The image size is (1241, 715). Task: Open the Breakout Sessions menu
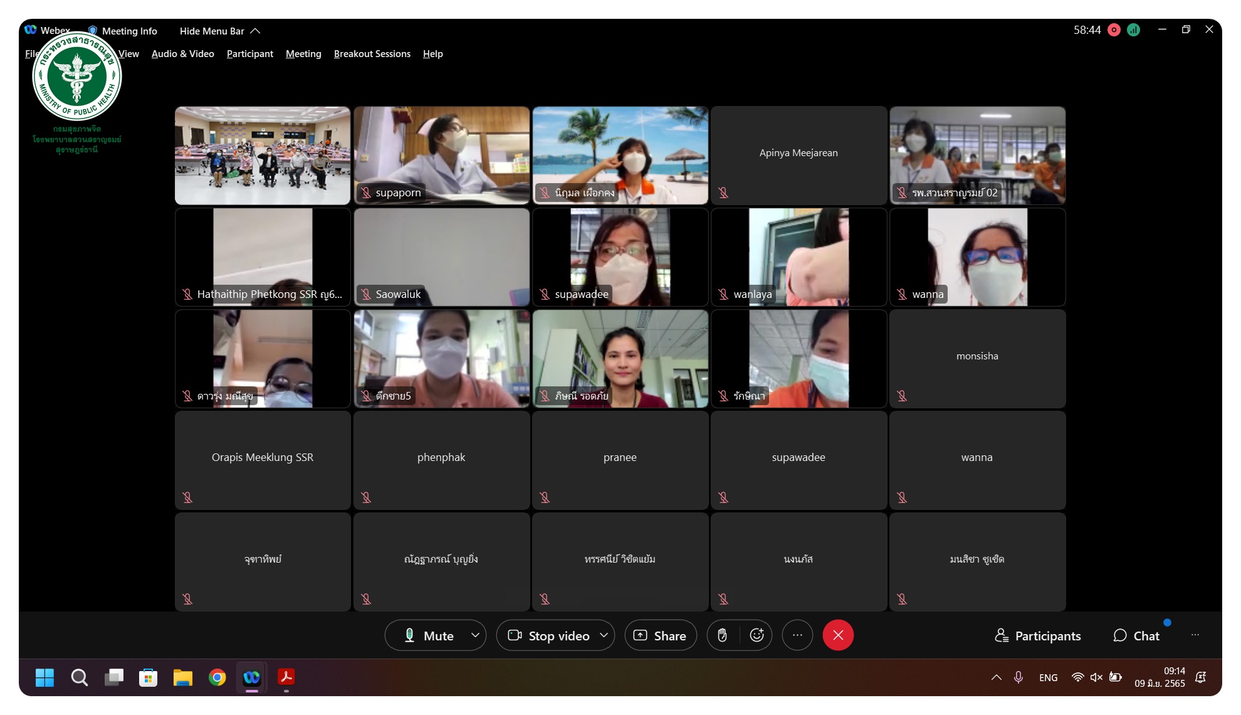(372, 54)
